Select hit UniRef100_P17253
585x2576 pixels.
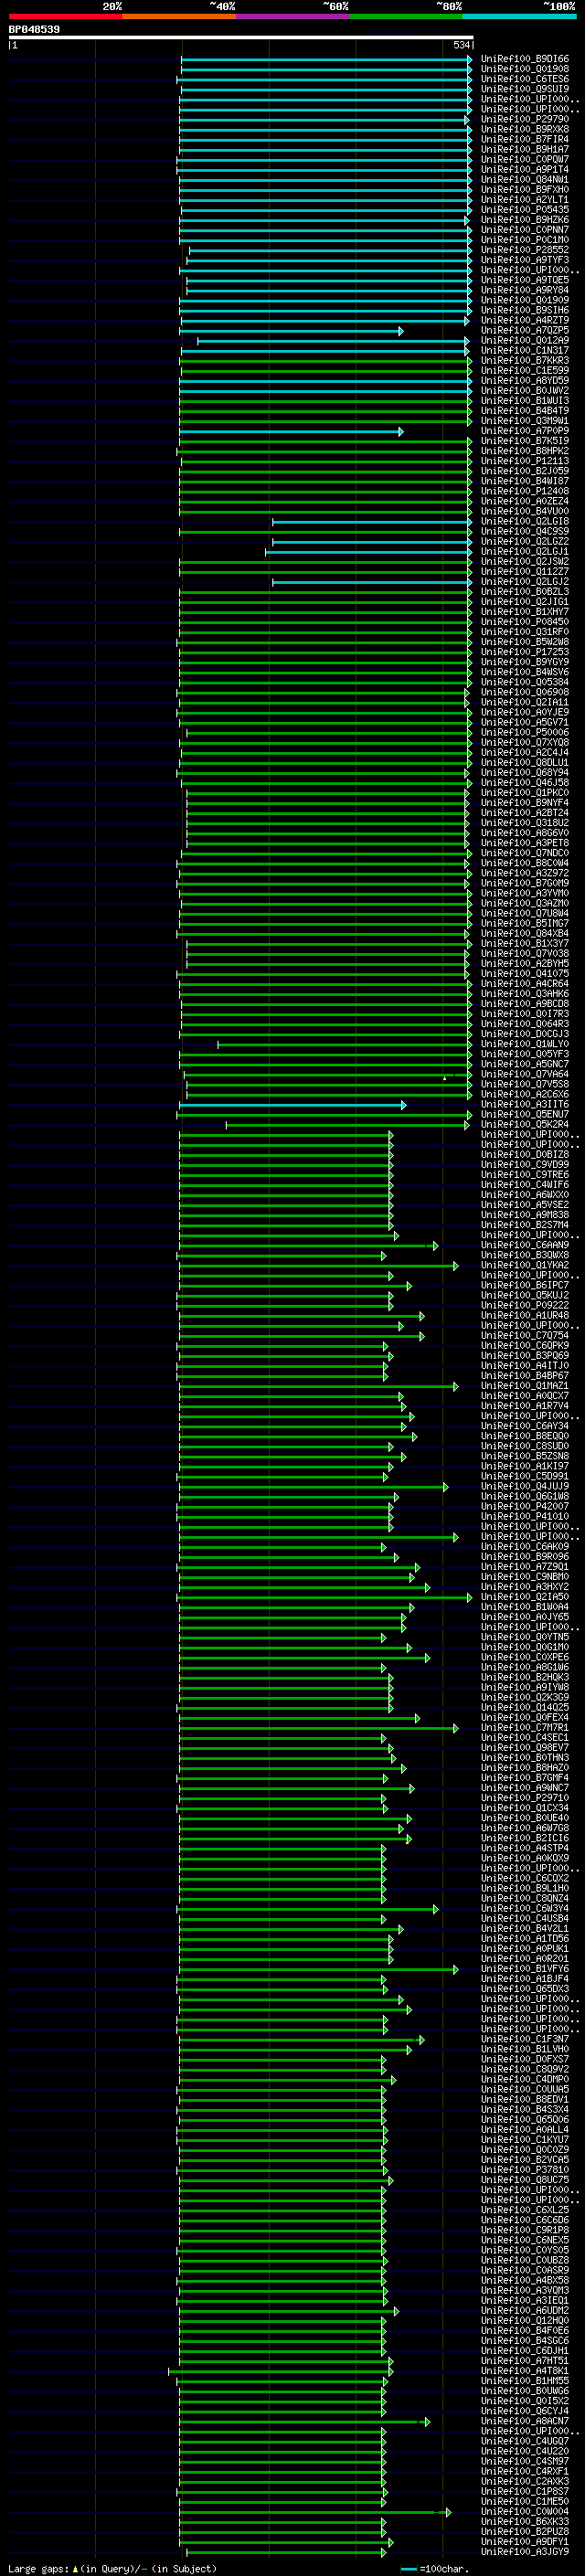pyautogui.click(x=525, y=652)
